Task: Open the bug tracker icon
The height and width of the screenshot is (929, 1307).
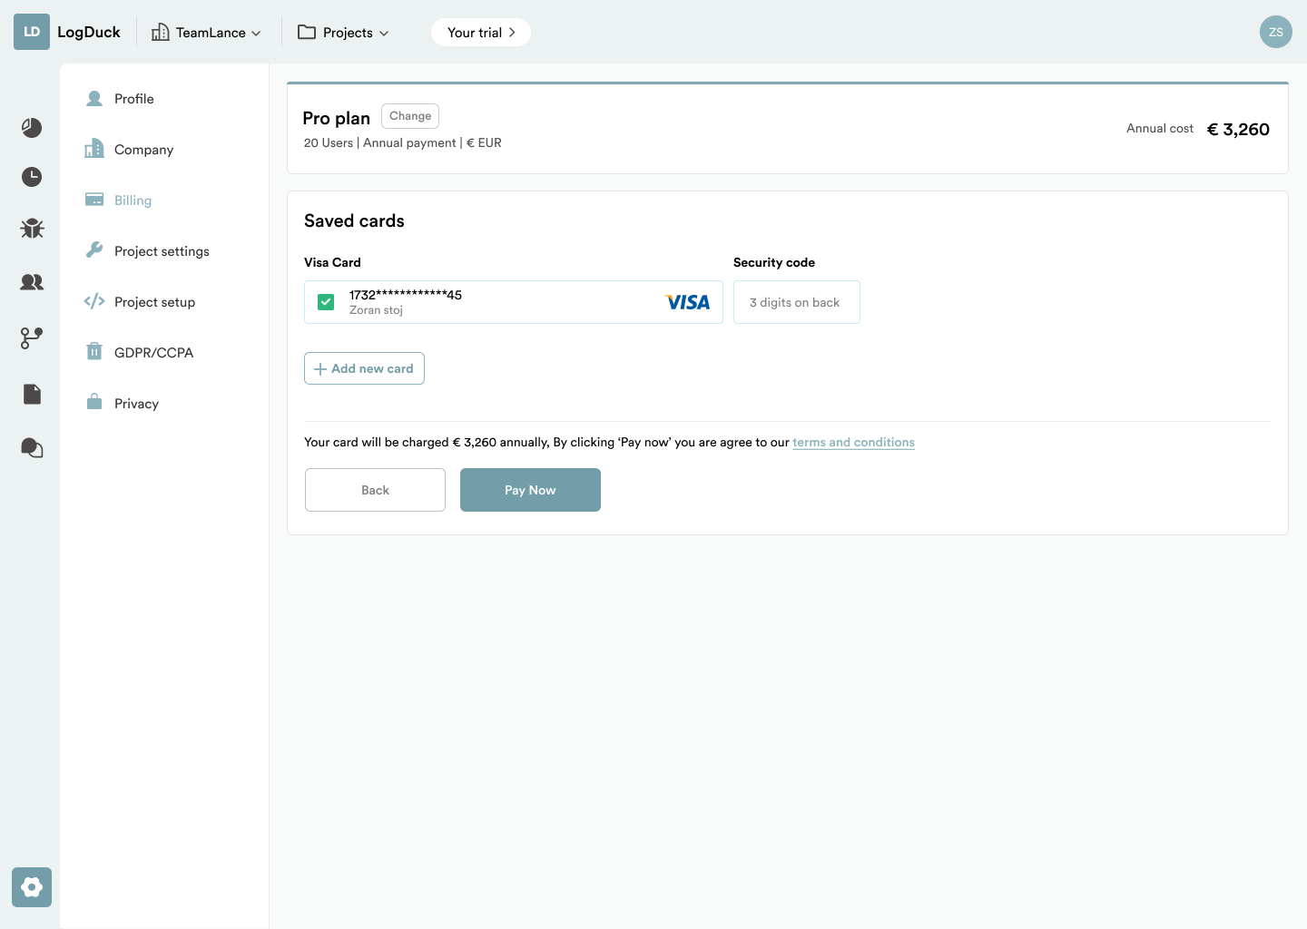Action: coord(32,229)
